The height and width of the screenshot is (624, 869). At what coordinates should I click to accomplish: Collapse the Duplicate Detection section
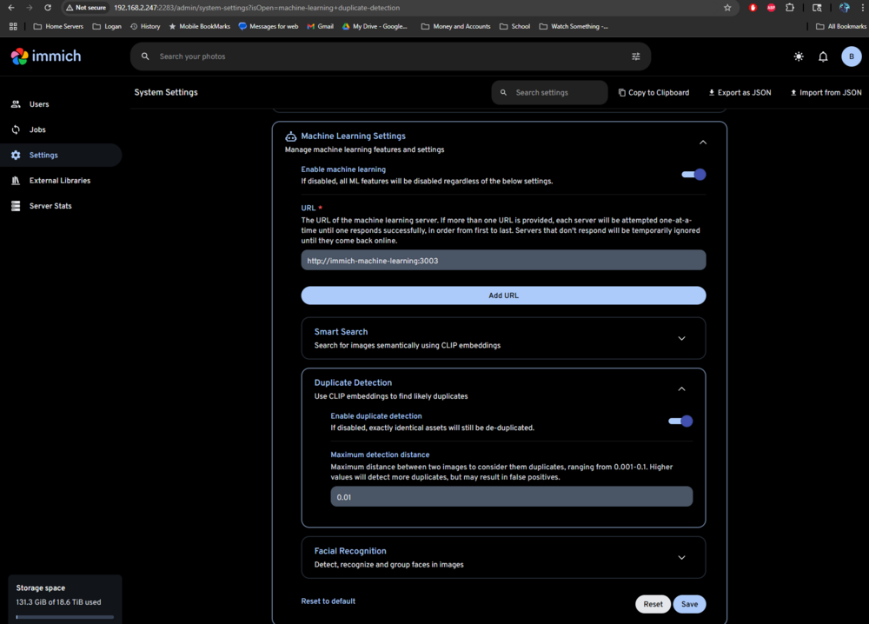(x=681, y=389)
